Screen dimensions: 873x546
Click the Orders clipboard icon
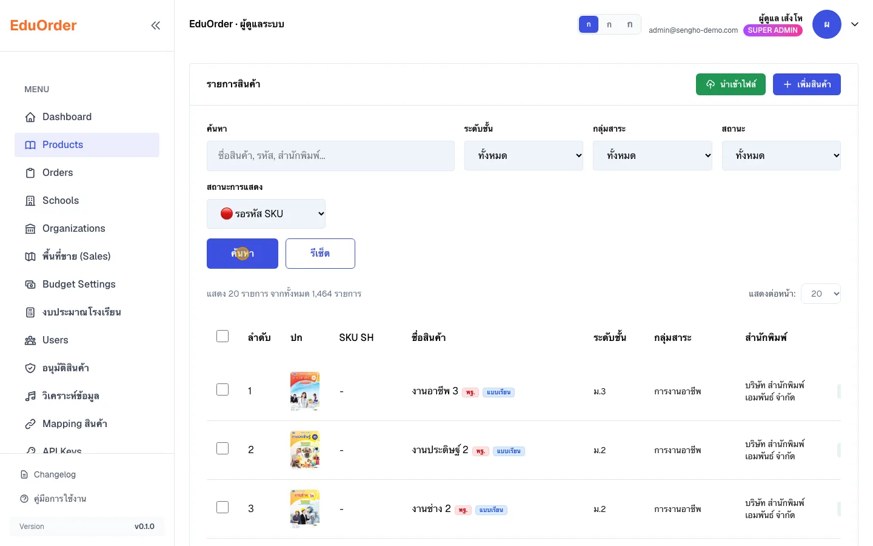coord(30,173)
